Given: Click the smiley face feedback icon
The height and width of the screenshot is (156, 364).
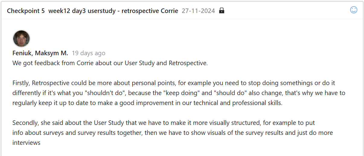Looking at the screenshot, I should pos(353,10).
